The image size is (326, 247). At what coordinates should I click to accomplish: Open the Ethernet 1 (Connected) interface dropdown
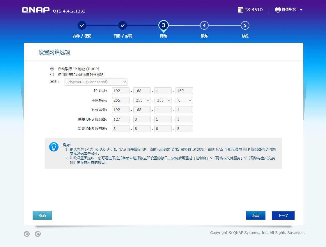pos(95,82)
